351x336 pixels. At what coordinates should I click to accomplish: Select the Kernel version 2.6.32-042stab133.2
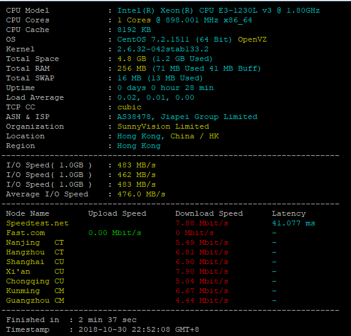coord(163,49)
